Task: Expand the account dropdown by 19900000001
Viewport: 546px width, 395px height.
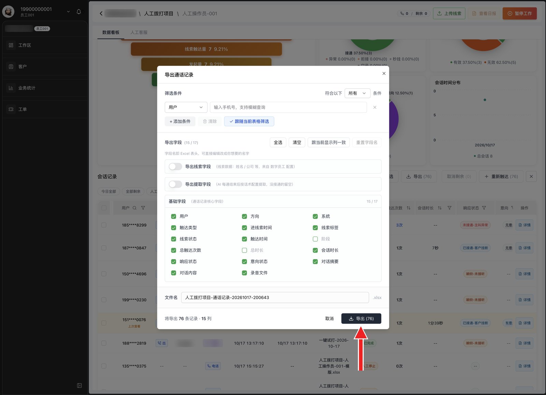Action: pos(68,12)
